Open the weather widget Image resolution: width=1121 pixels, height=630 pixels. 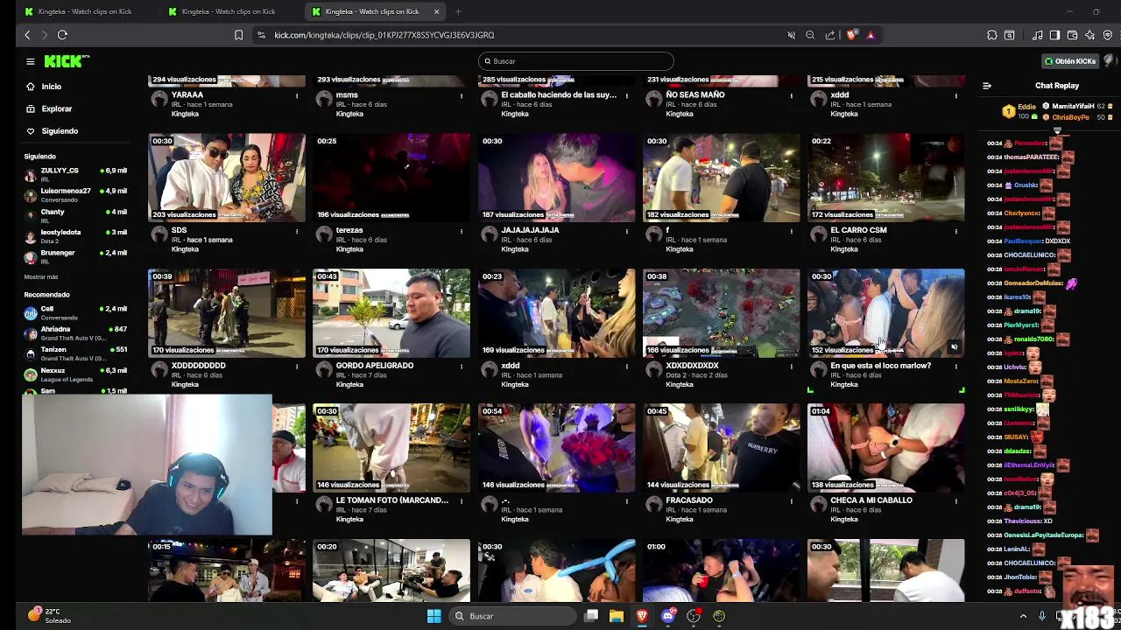pyautogui.click(x=50, y=615)
